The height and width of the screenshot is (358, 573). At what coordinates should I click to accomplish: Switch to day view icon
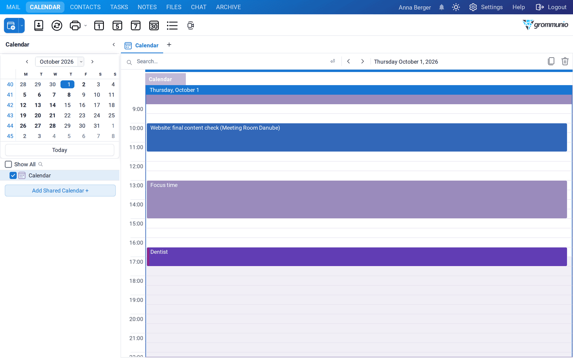(x=99, y=25)
